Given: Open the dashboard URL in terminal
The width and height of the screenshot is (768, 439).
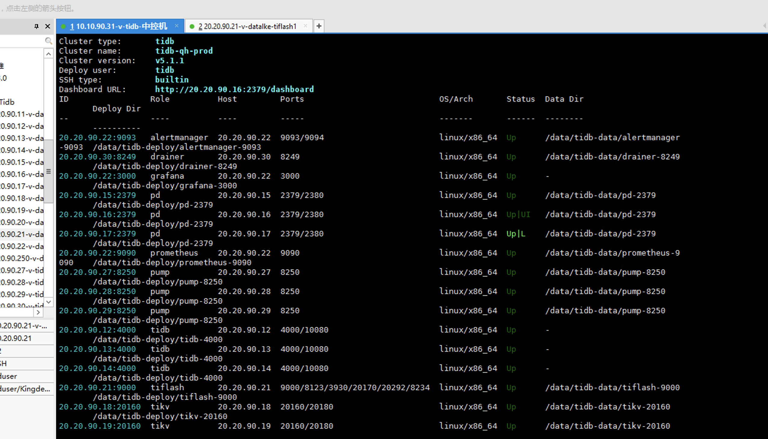Looking at the screenshot, I should point(234,89).
